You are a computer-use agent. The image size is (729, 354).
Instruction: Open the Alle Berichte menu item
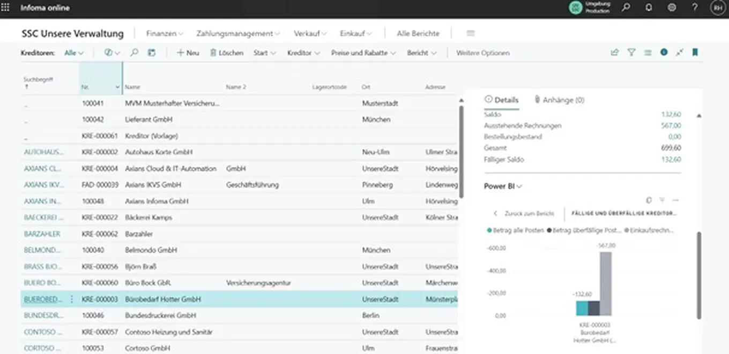point(418,33)
